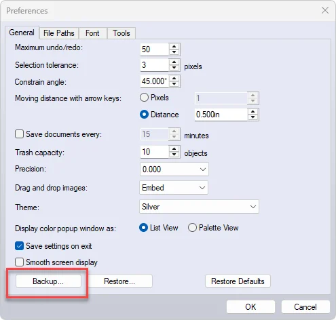Increase the 0.500in distance value
Viewport: 336px width, 320px height.
point(253,112)
